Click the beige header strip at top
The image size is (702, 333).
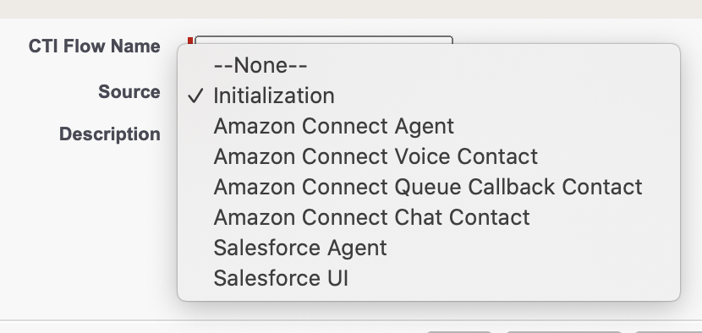pos(351,9)
